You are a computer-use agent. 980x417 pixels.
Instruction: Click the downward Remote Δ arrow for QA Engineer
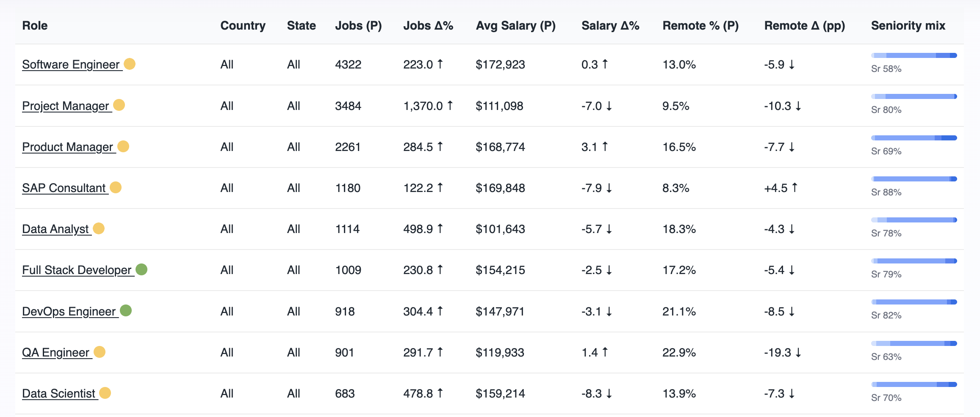coord(798,352)
